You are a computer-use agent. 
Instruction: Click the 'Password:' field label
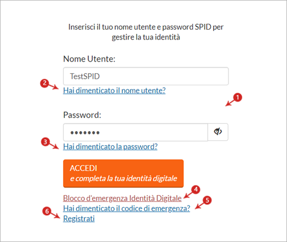tap(82, 115)
